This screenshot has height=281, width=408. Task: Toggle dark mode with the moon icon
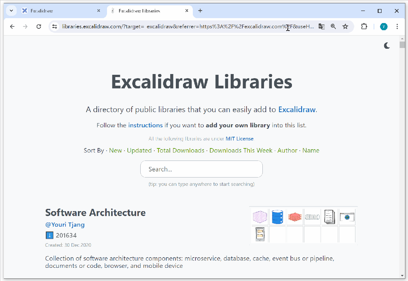point(387,46)
